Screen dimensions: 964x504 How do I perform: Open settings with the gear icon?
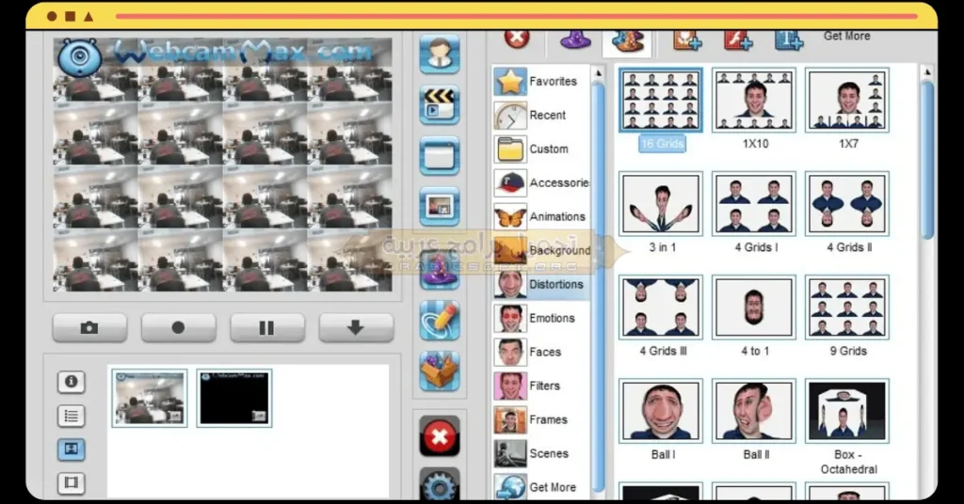pyautogui.click(x=440, y=485)
